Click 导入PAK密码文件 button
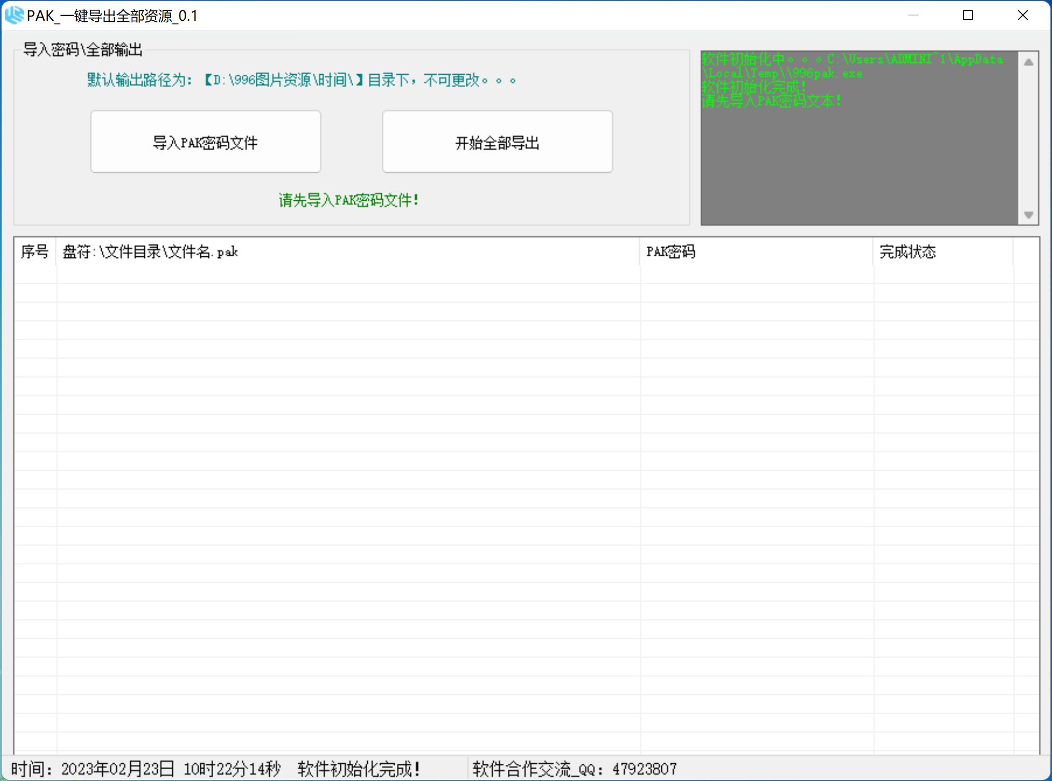The width and height of the screenshot is (1052, 781). point(205,142)
